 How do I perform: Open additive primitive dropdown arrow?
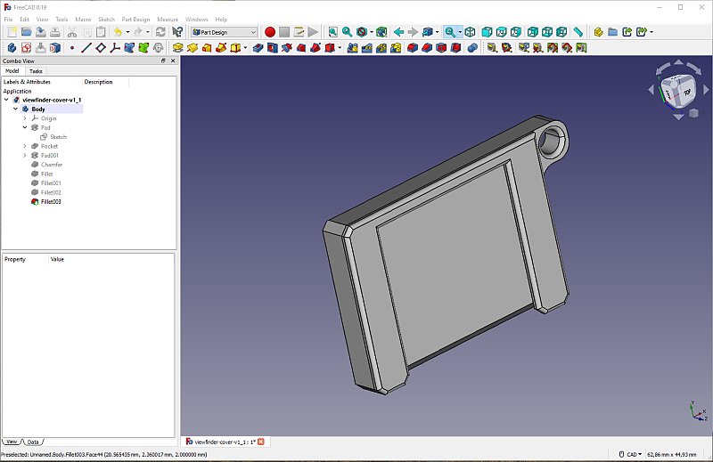click(245, 48)
